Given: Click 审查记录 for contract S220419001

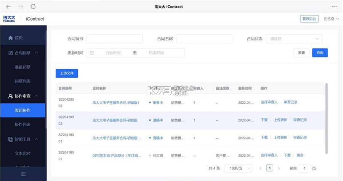Looking at the screenshot, I should point(300,137).
